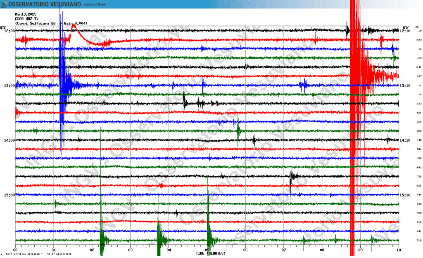Click the minute axis label '06'
Viewport: 423px width, 258px height.
[x=245, y=250]
